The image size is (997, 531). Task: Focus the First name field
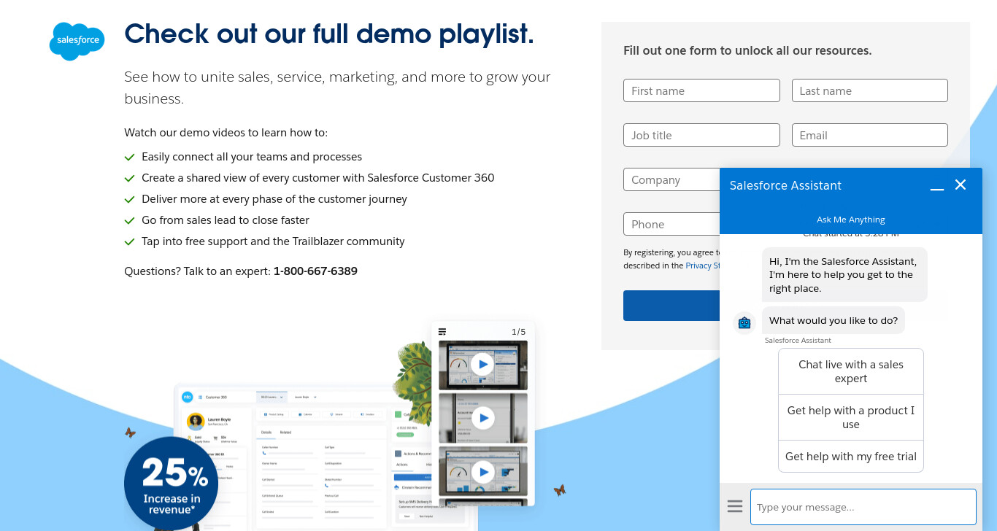(x=701, y=90)
